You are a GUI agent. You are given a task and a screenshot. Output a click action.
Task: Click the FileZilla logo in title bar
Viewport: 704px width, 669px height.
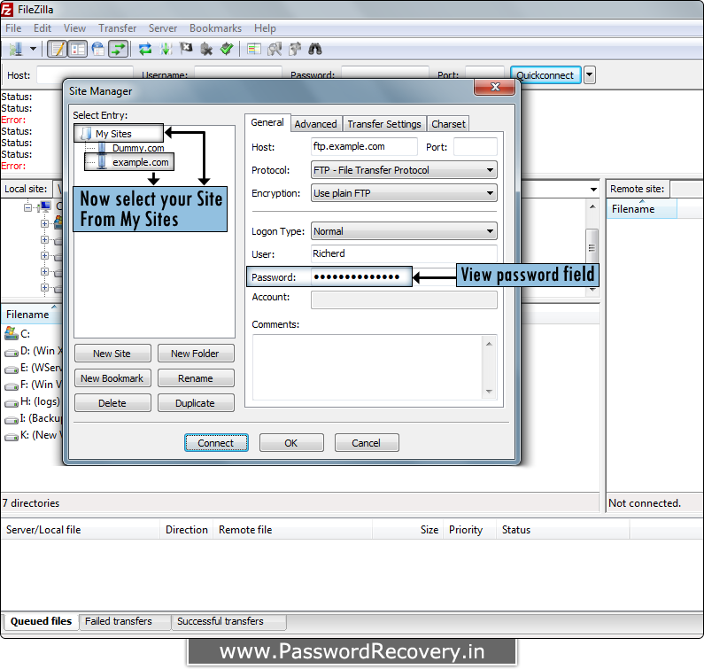(x=7, y=9)
